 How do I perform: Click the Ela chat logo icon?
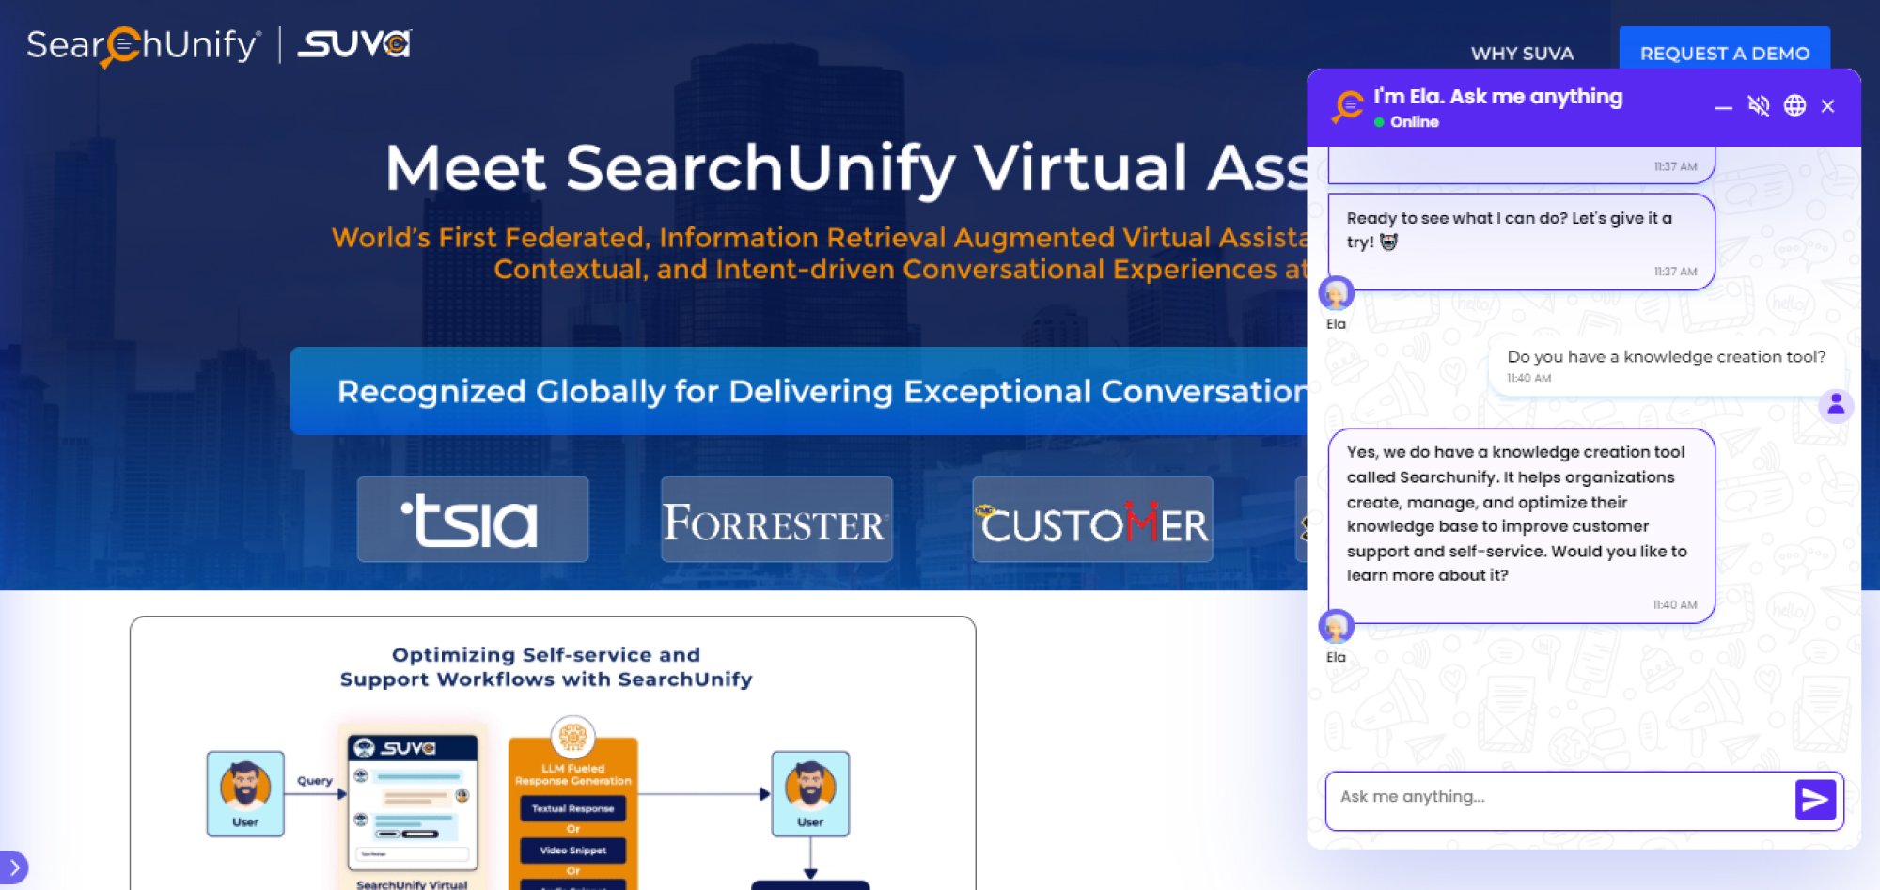click(x=1347, y=106)
